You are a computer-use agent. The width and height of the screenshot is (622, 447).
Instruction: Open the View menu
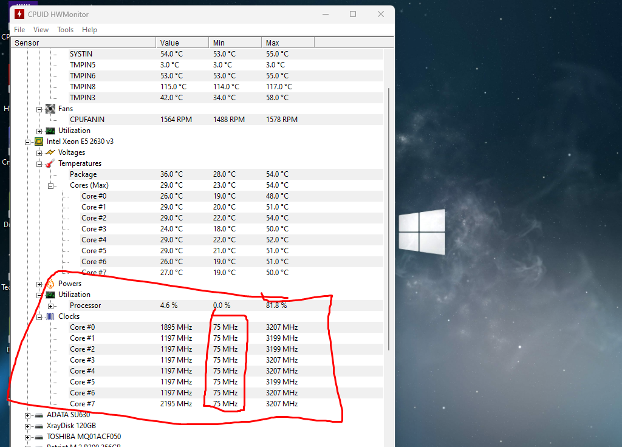pos(41,30)
